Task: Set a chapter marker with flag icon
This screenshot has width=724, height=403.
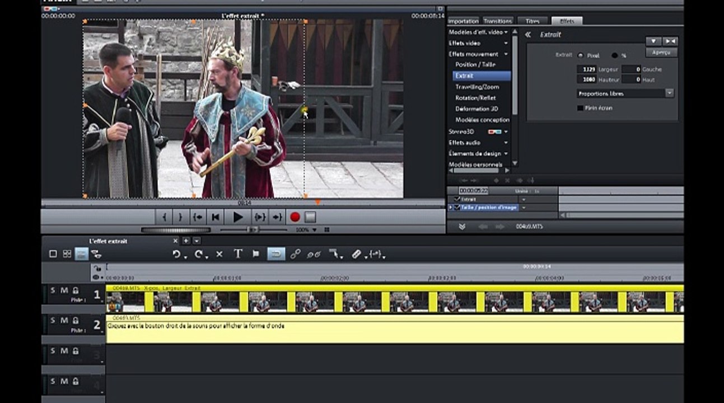Action: 256,254
